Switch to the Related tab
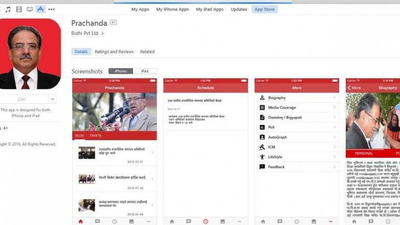 pyautogui.click(x=147, y=52)
